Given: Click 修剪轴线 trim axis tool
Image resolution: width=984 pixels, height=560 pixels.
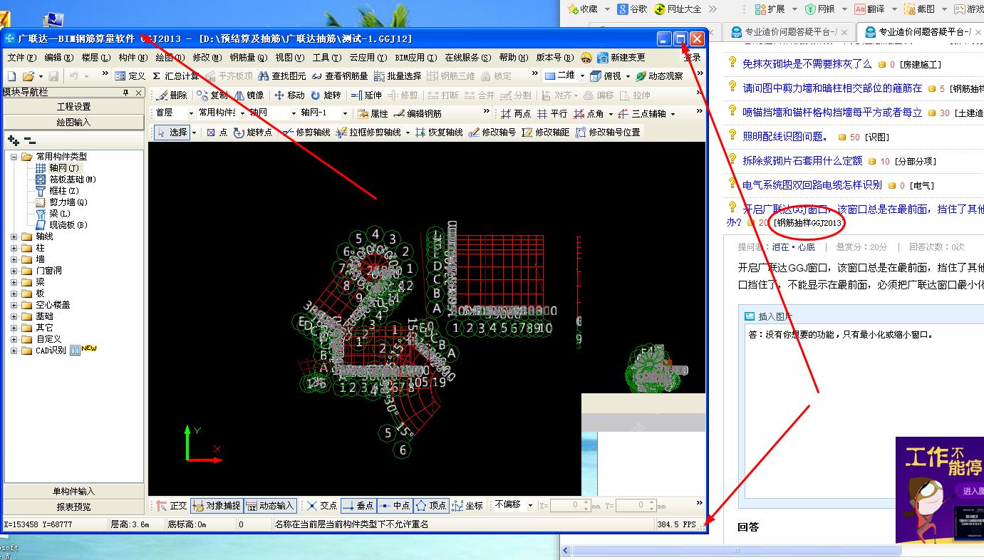Looking at the screenshot, I should [x=306, y=132].
